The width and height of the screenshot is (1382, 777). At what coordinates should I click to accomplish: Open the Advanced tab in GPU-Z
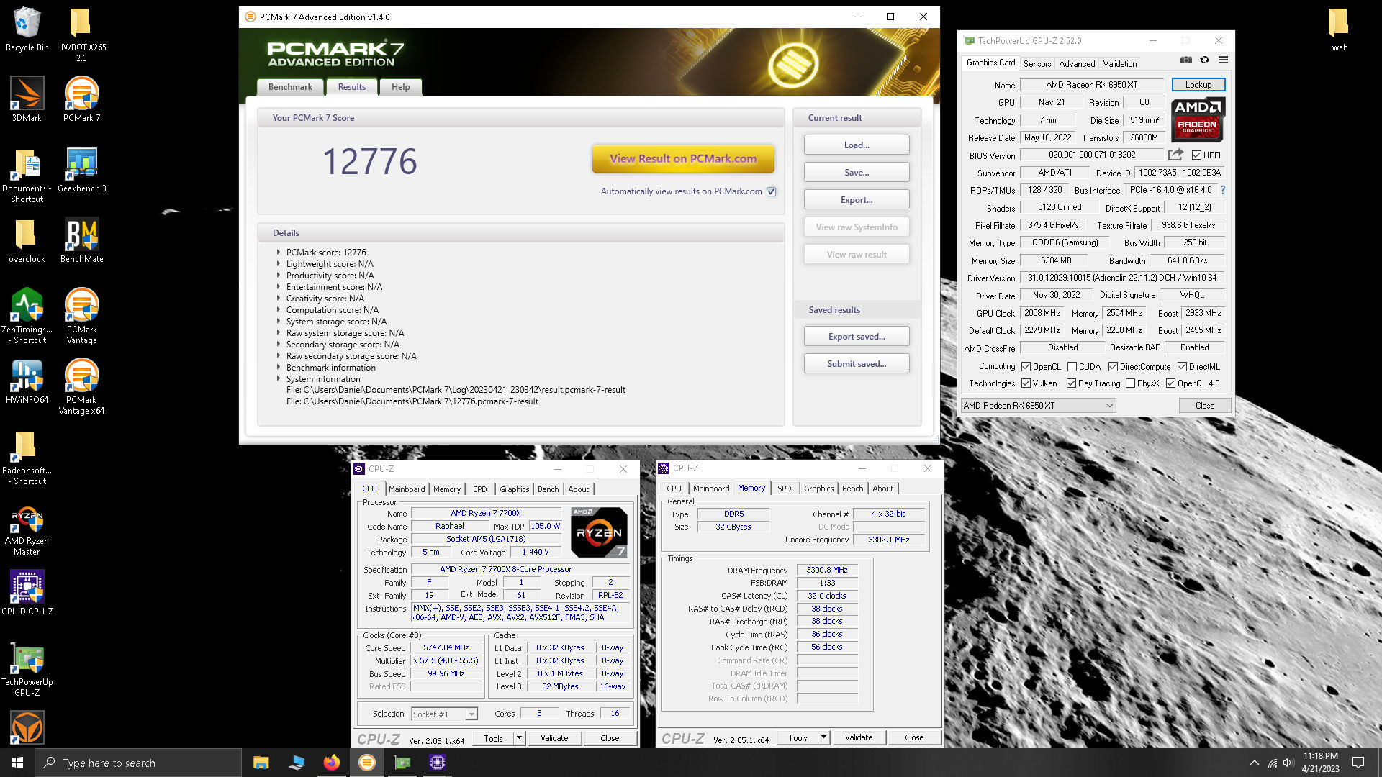[x=1077, y=64]
